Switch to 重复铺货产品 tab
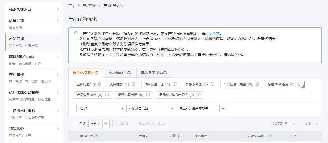 120,73
